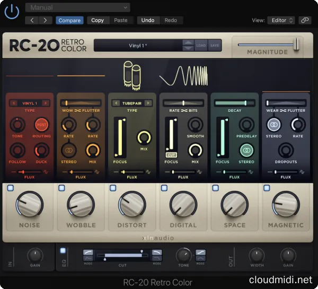This screenshot has width=318, height=289.
Task: Click the input GAIN knob
Action: (35, 255)
